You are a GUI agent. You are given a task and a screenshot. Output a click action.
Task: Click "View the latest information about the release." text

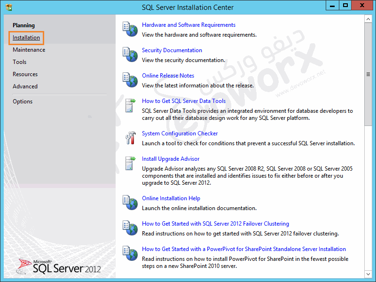point(197,86)
